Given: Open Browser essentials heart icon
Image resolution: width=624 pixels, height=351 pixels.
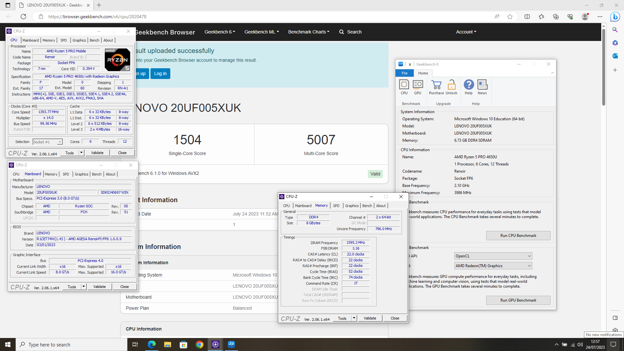Looking at the screenshot, I should pos(570,17).
